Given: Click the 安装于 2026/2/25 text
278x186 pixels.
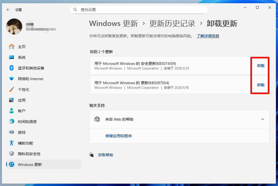Looking at the screenshot, I should (x=176, y=68).
